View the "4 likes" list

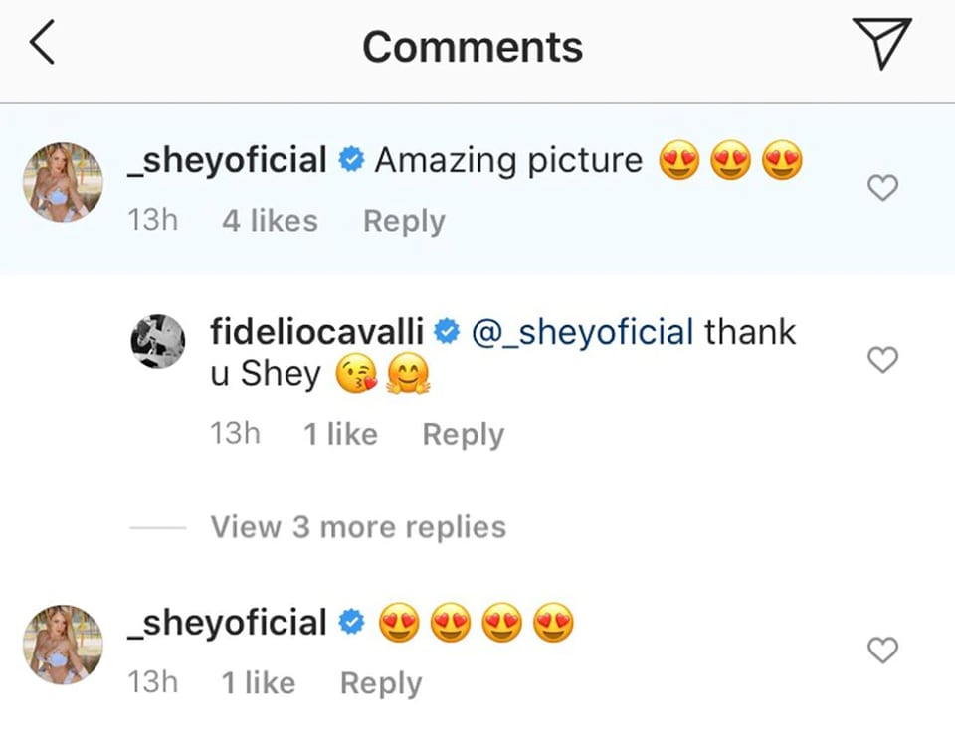point(270,221)
